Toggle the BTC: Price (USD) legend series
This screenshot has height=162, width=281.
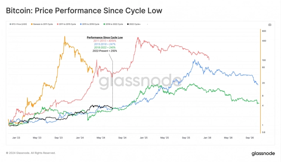(x=17, y=24)
